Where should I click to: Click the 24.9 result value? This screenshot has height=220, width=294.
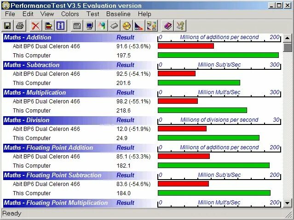[122, 138]
